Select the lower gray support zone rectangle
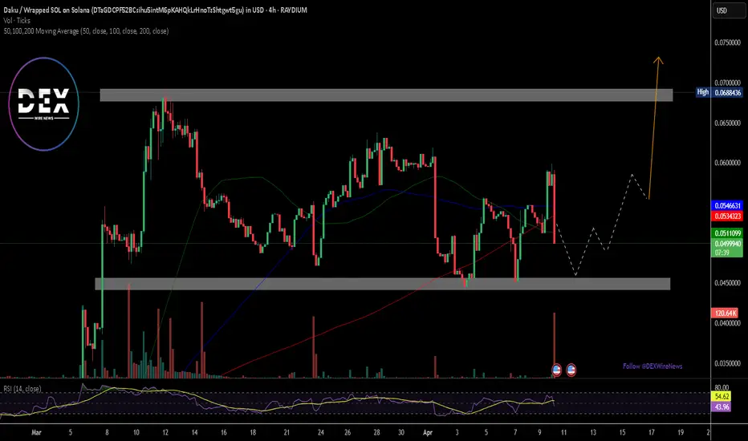This screenshot has width=748, height=441. point(383,284)
